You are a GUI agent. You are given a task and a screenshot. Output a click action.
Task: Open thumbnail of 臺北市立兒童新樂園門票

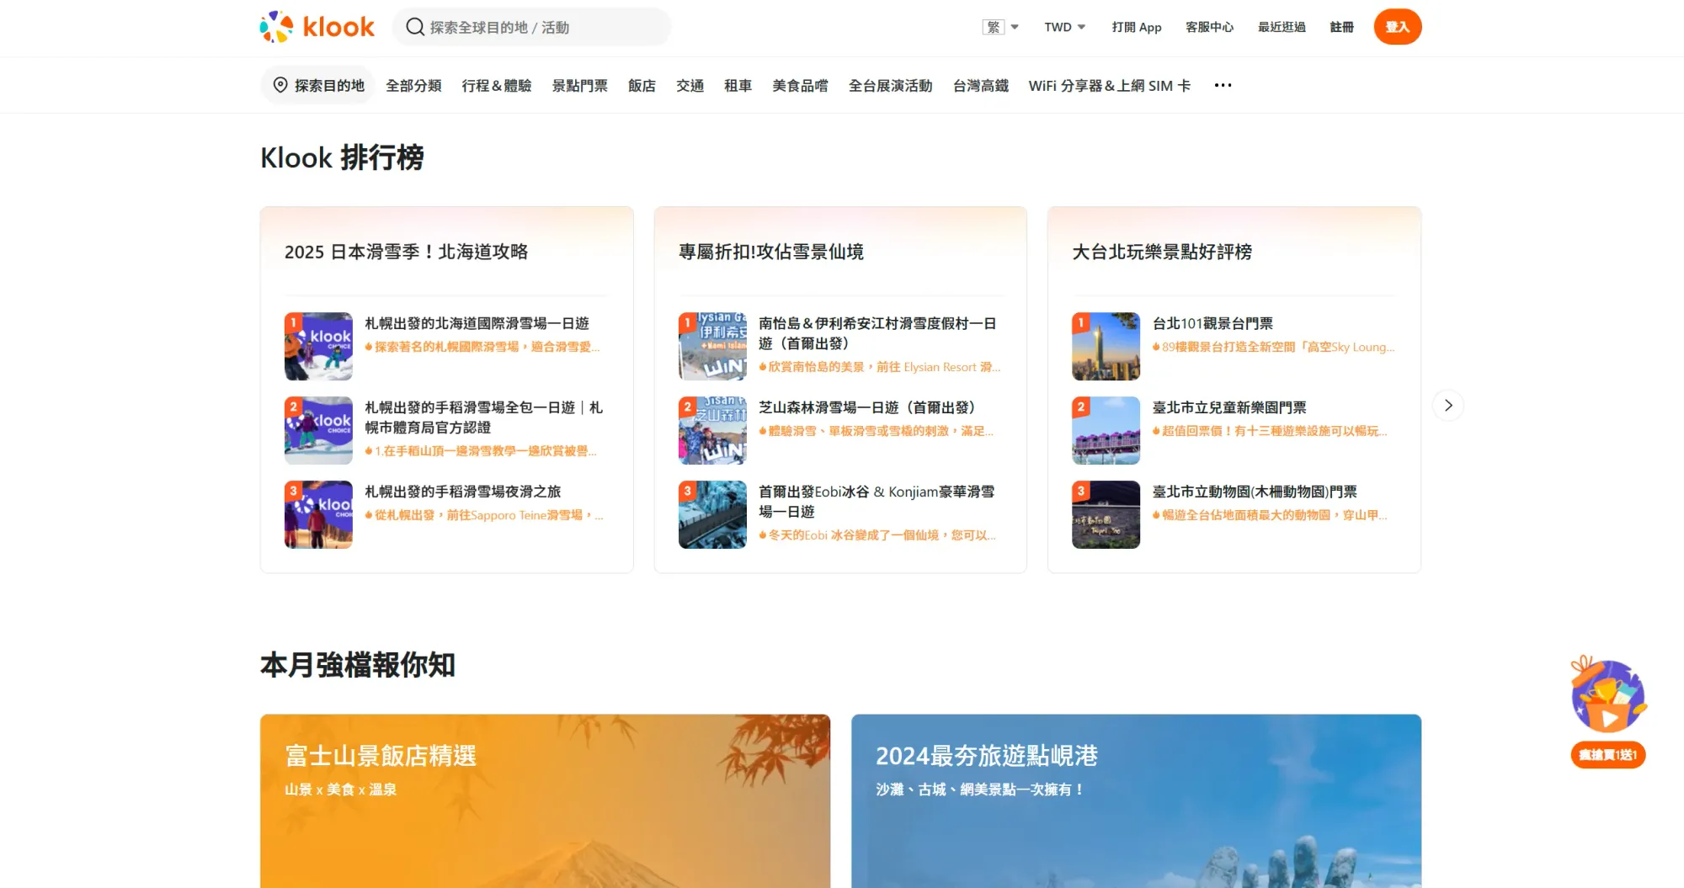[x=1106, y=430]
